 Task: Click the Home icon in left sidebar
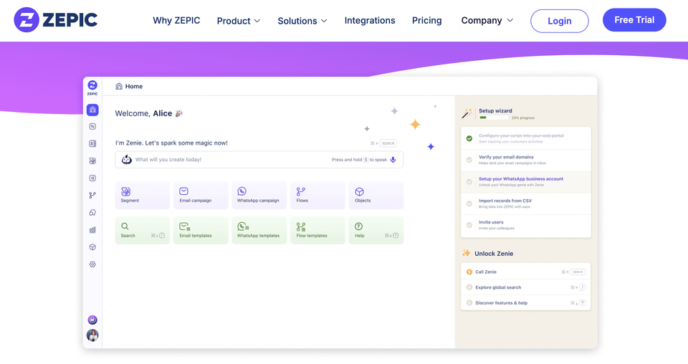(92, 110)
